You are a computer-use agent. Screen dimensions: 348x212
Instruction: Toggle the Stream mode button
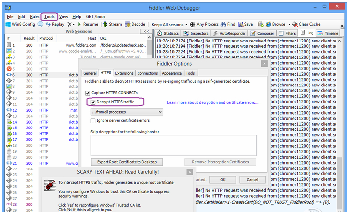click(112, 24)
